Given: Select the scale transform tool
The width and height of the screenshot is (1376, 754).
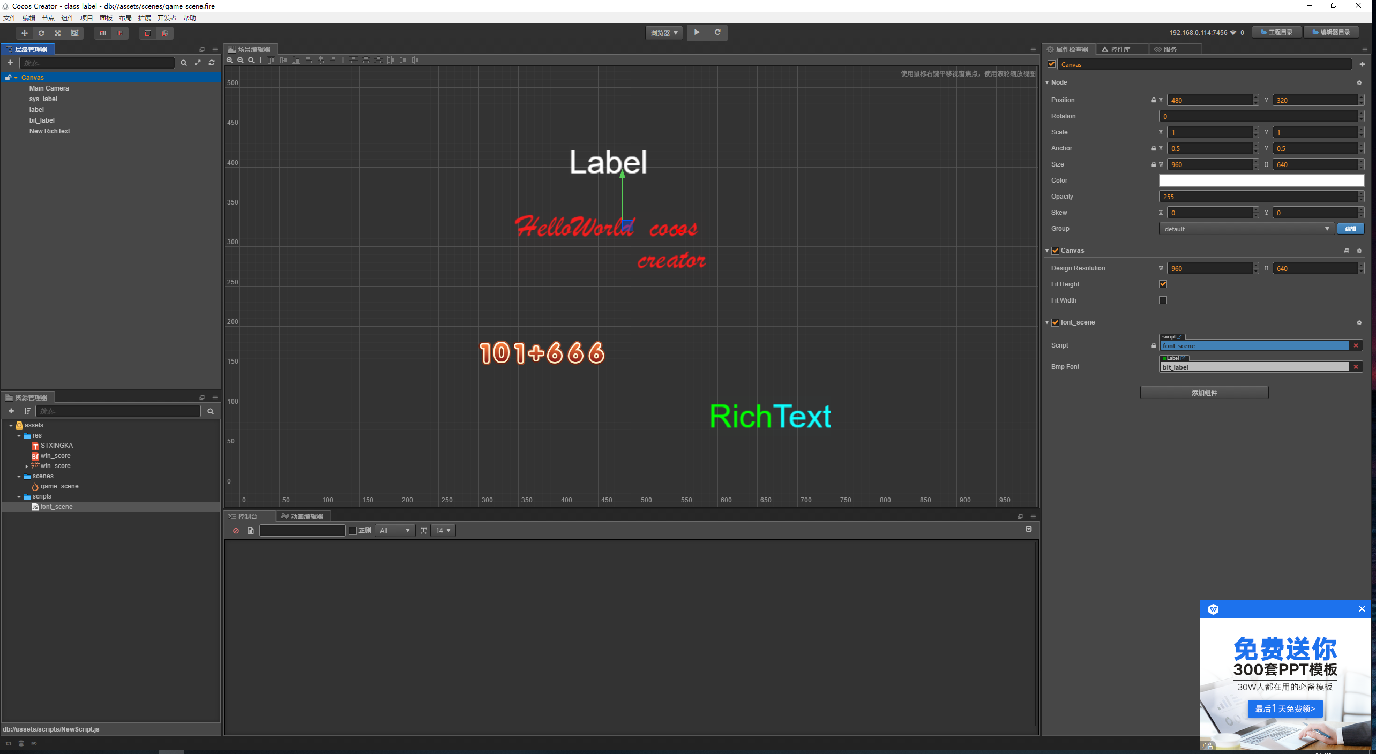Looking at the screenshot, I should point(58,33).
